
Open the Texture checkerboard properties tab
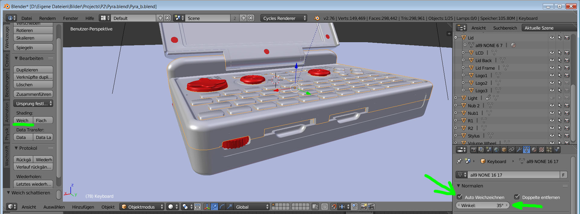542,149
